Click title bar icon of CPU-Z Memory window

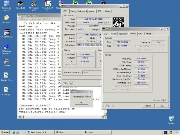point(104,29)
